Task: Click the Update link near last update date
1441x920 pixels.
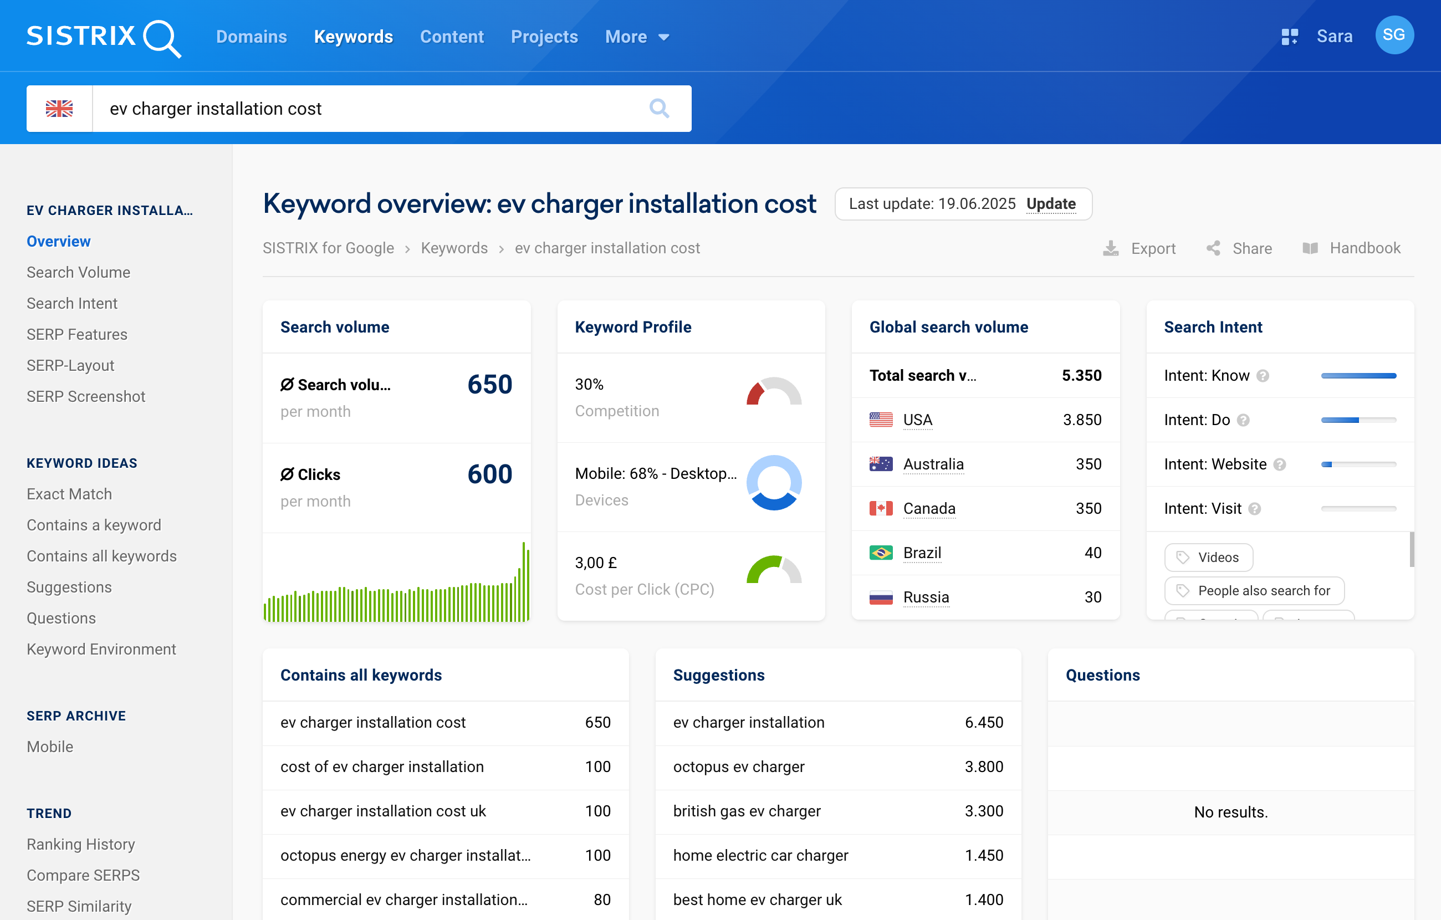Action: 1051,204
